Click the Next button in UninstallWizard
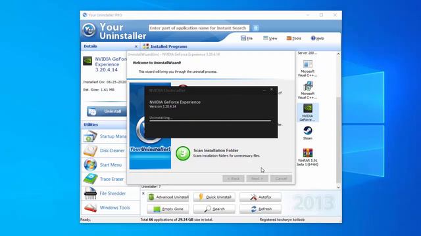 pyautogui.click(x=257, y=178)
